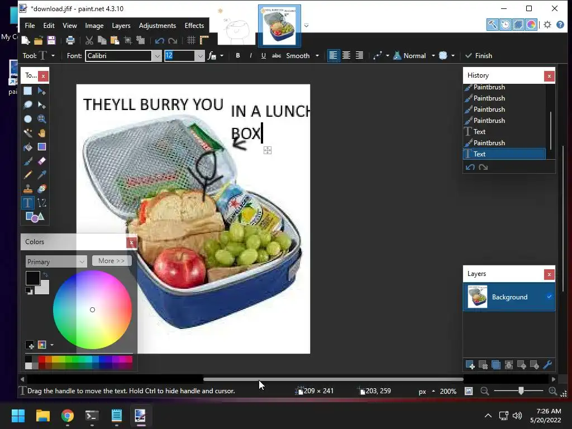
Task: Open Chrome from the taskbar
Action: [x=68, y=416]
